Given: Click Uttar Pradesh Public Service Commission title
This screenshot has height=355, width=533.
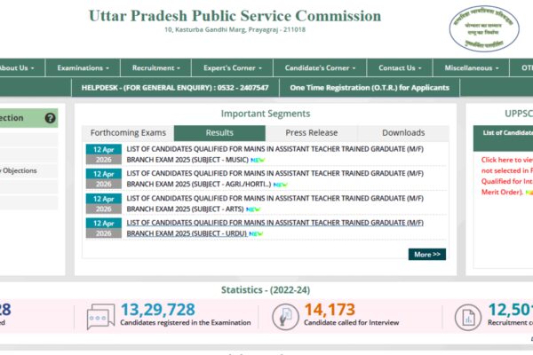Looking at the screenshot, I should click(x=235, y=16).
